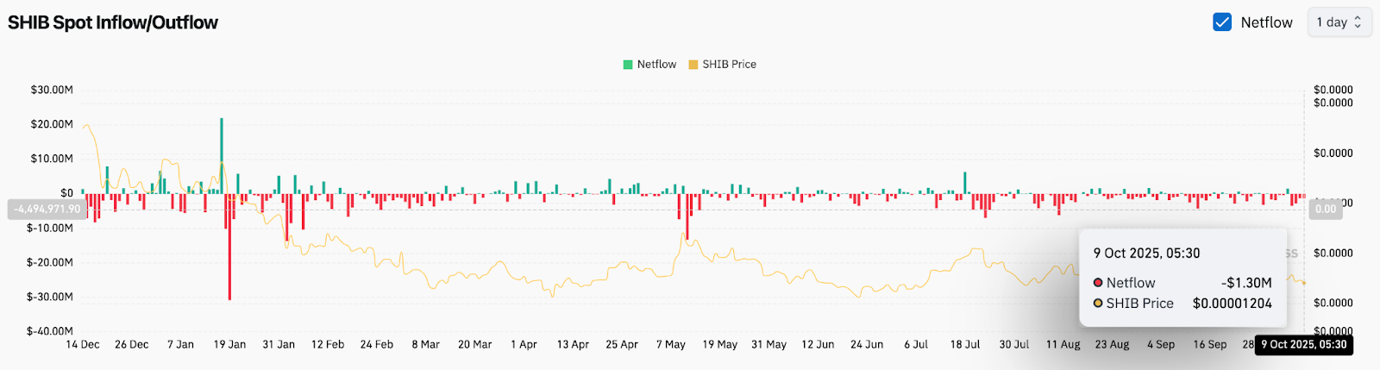Click the -$1.30M Netflow value in tooltip

pos(1246,283)
